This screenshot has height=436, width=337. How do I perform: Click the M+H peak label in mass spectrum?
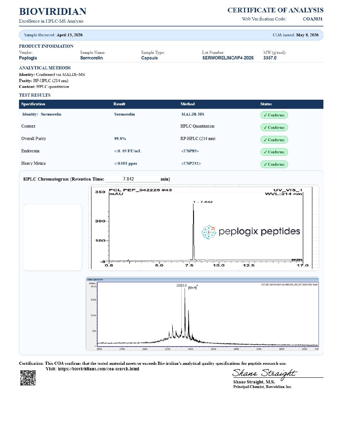click(193, 287)
